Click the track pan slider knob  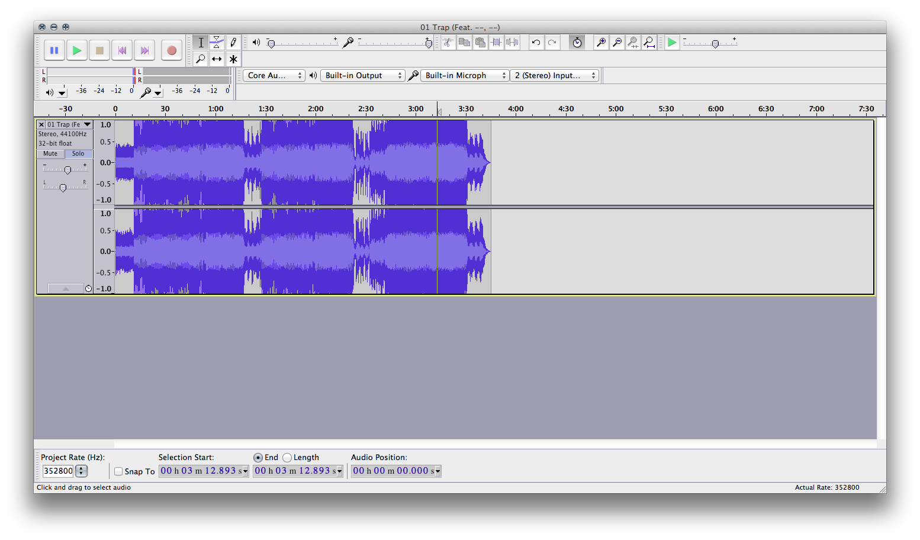tap(63, 188)
